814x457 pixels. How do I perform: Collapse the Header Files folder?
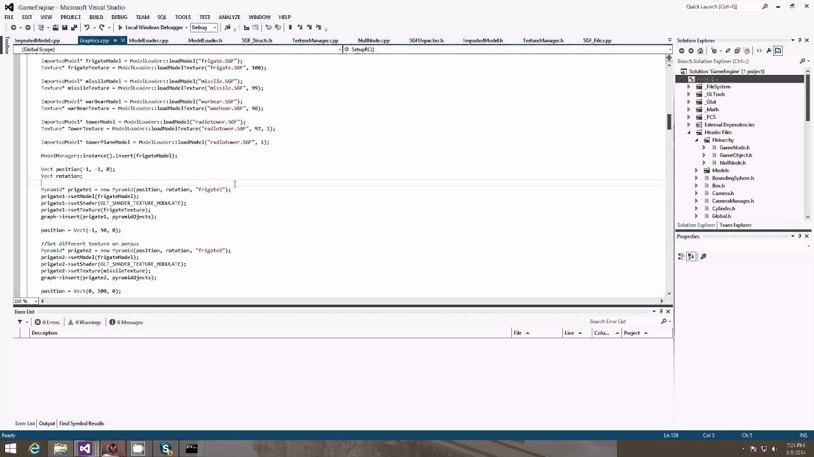click(688, 133)
